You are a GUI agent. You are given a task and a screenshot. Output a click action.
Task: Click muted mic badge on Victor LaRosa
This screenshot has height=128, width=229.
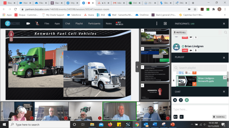(100, 118)
